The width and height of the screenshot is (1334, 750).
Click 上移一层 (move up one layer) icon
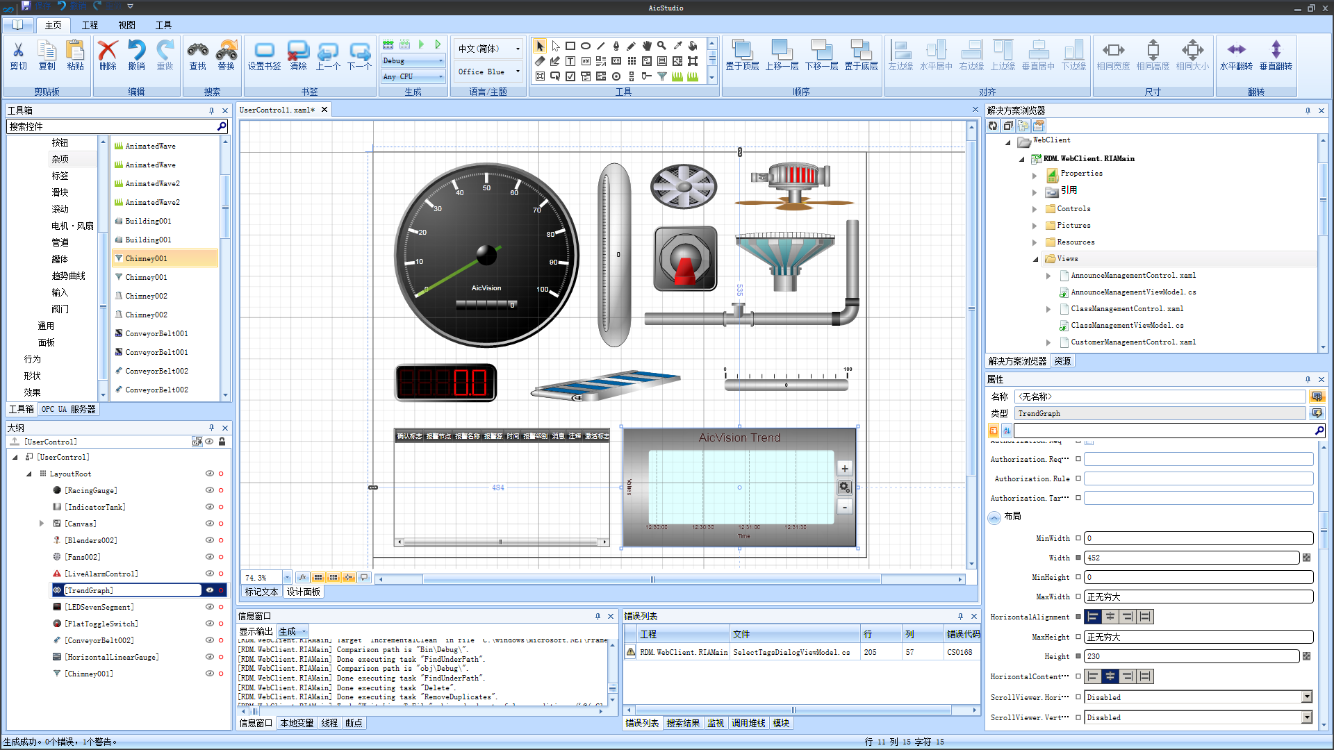(782, 50)
